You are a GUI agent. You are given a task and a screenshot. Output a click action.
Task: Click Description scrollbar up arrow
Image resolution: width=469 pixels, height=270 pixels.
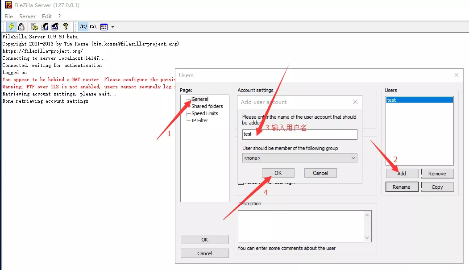[x=367, y=215]
